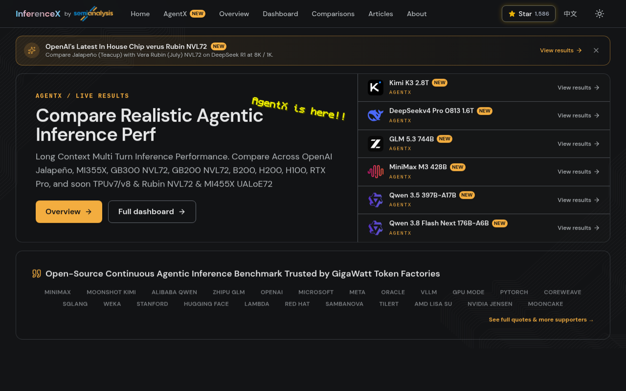View results for DeepSeekv4 Pro 0813
Image resolution: width=626 pixels, height=391 pixels.
click(x=579, y=115)
